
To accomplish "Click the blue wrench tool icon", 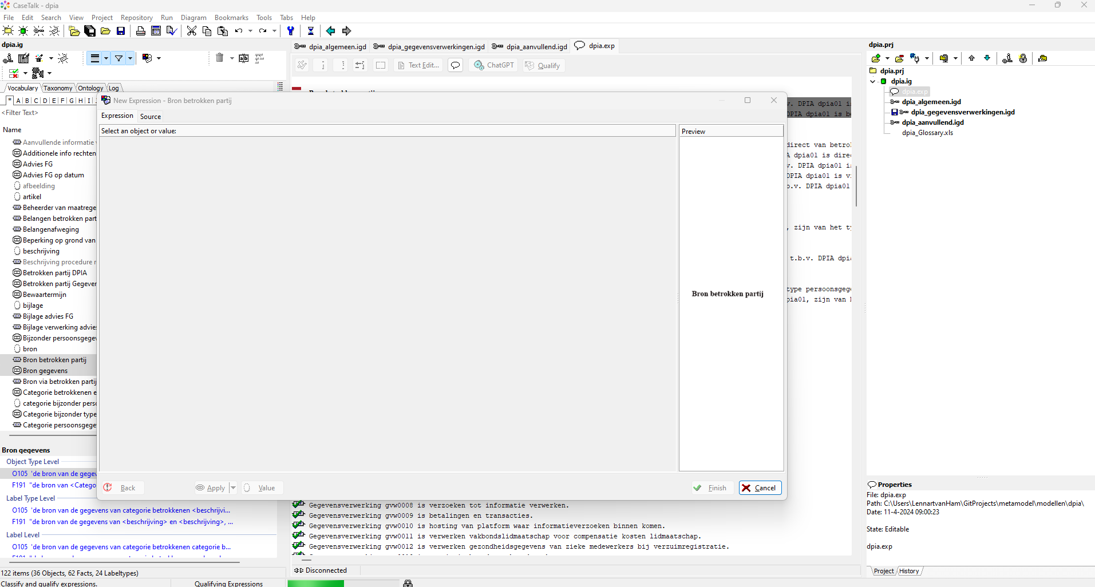I will [291, 31].
